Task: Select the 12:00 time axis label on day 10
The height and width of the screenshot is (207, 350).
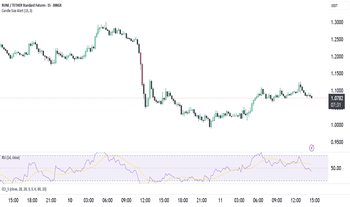Action: point(145,200)
